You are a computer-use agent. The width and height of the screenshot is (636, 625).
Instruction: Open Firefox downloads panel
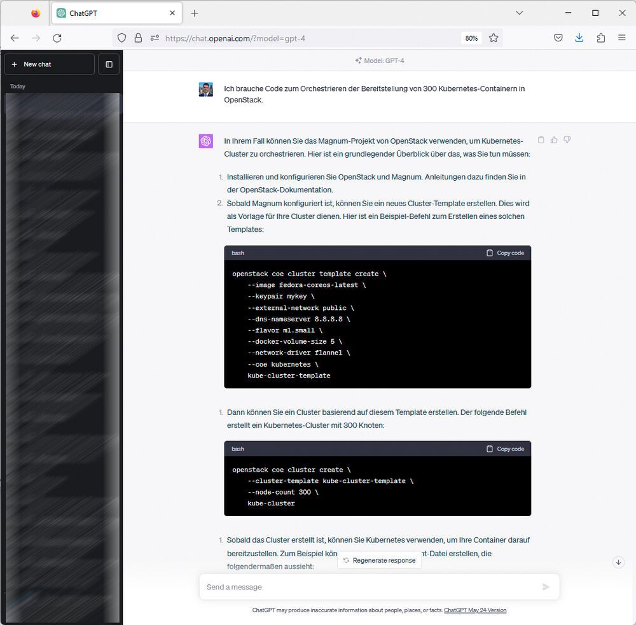579,38
